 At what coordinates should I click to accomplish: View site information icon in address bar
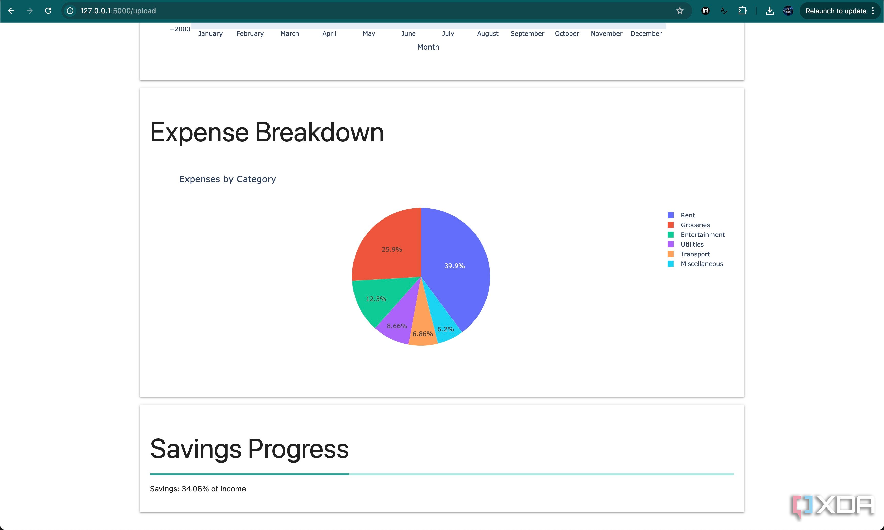[x=70, y=11]
